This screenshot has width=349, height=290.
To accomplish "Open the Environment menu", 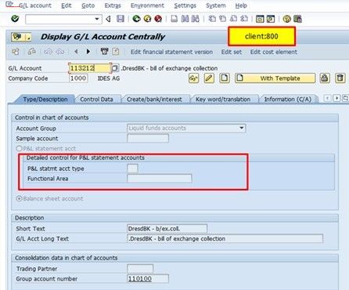I will tap(147, 5).
